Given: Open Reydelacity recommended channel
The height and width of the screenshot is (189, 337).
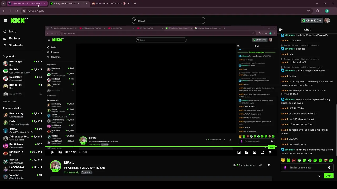Looking at the screenshot, I should [x=22, y=115].
